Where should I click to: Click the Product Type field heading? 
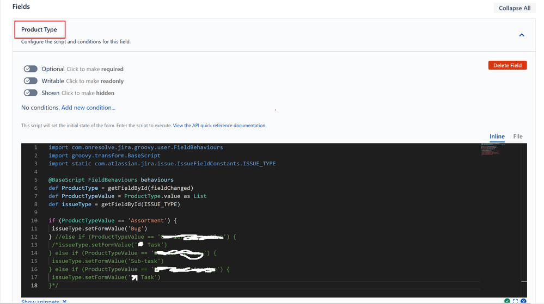[x=39, y=29]
